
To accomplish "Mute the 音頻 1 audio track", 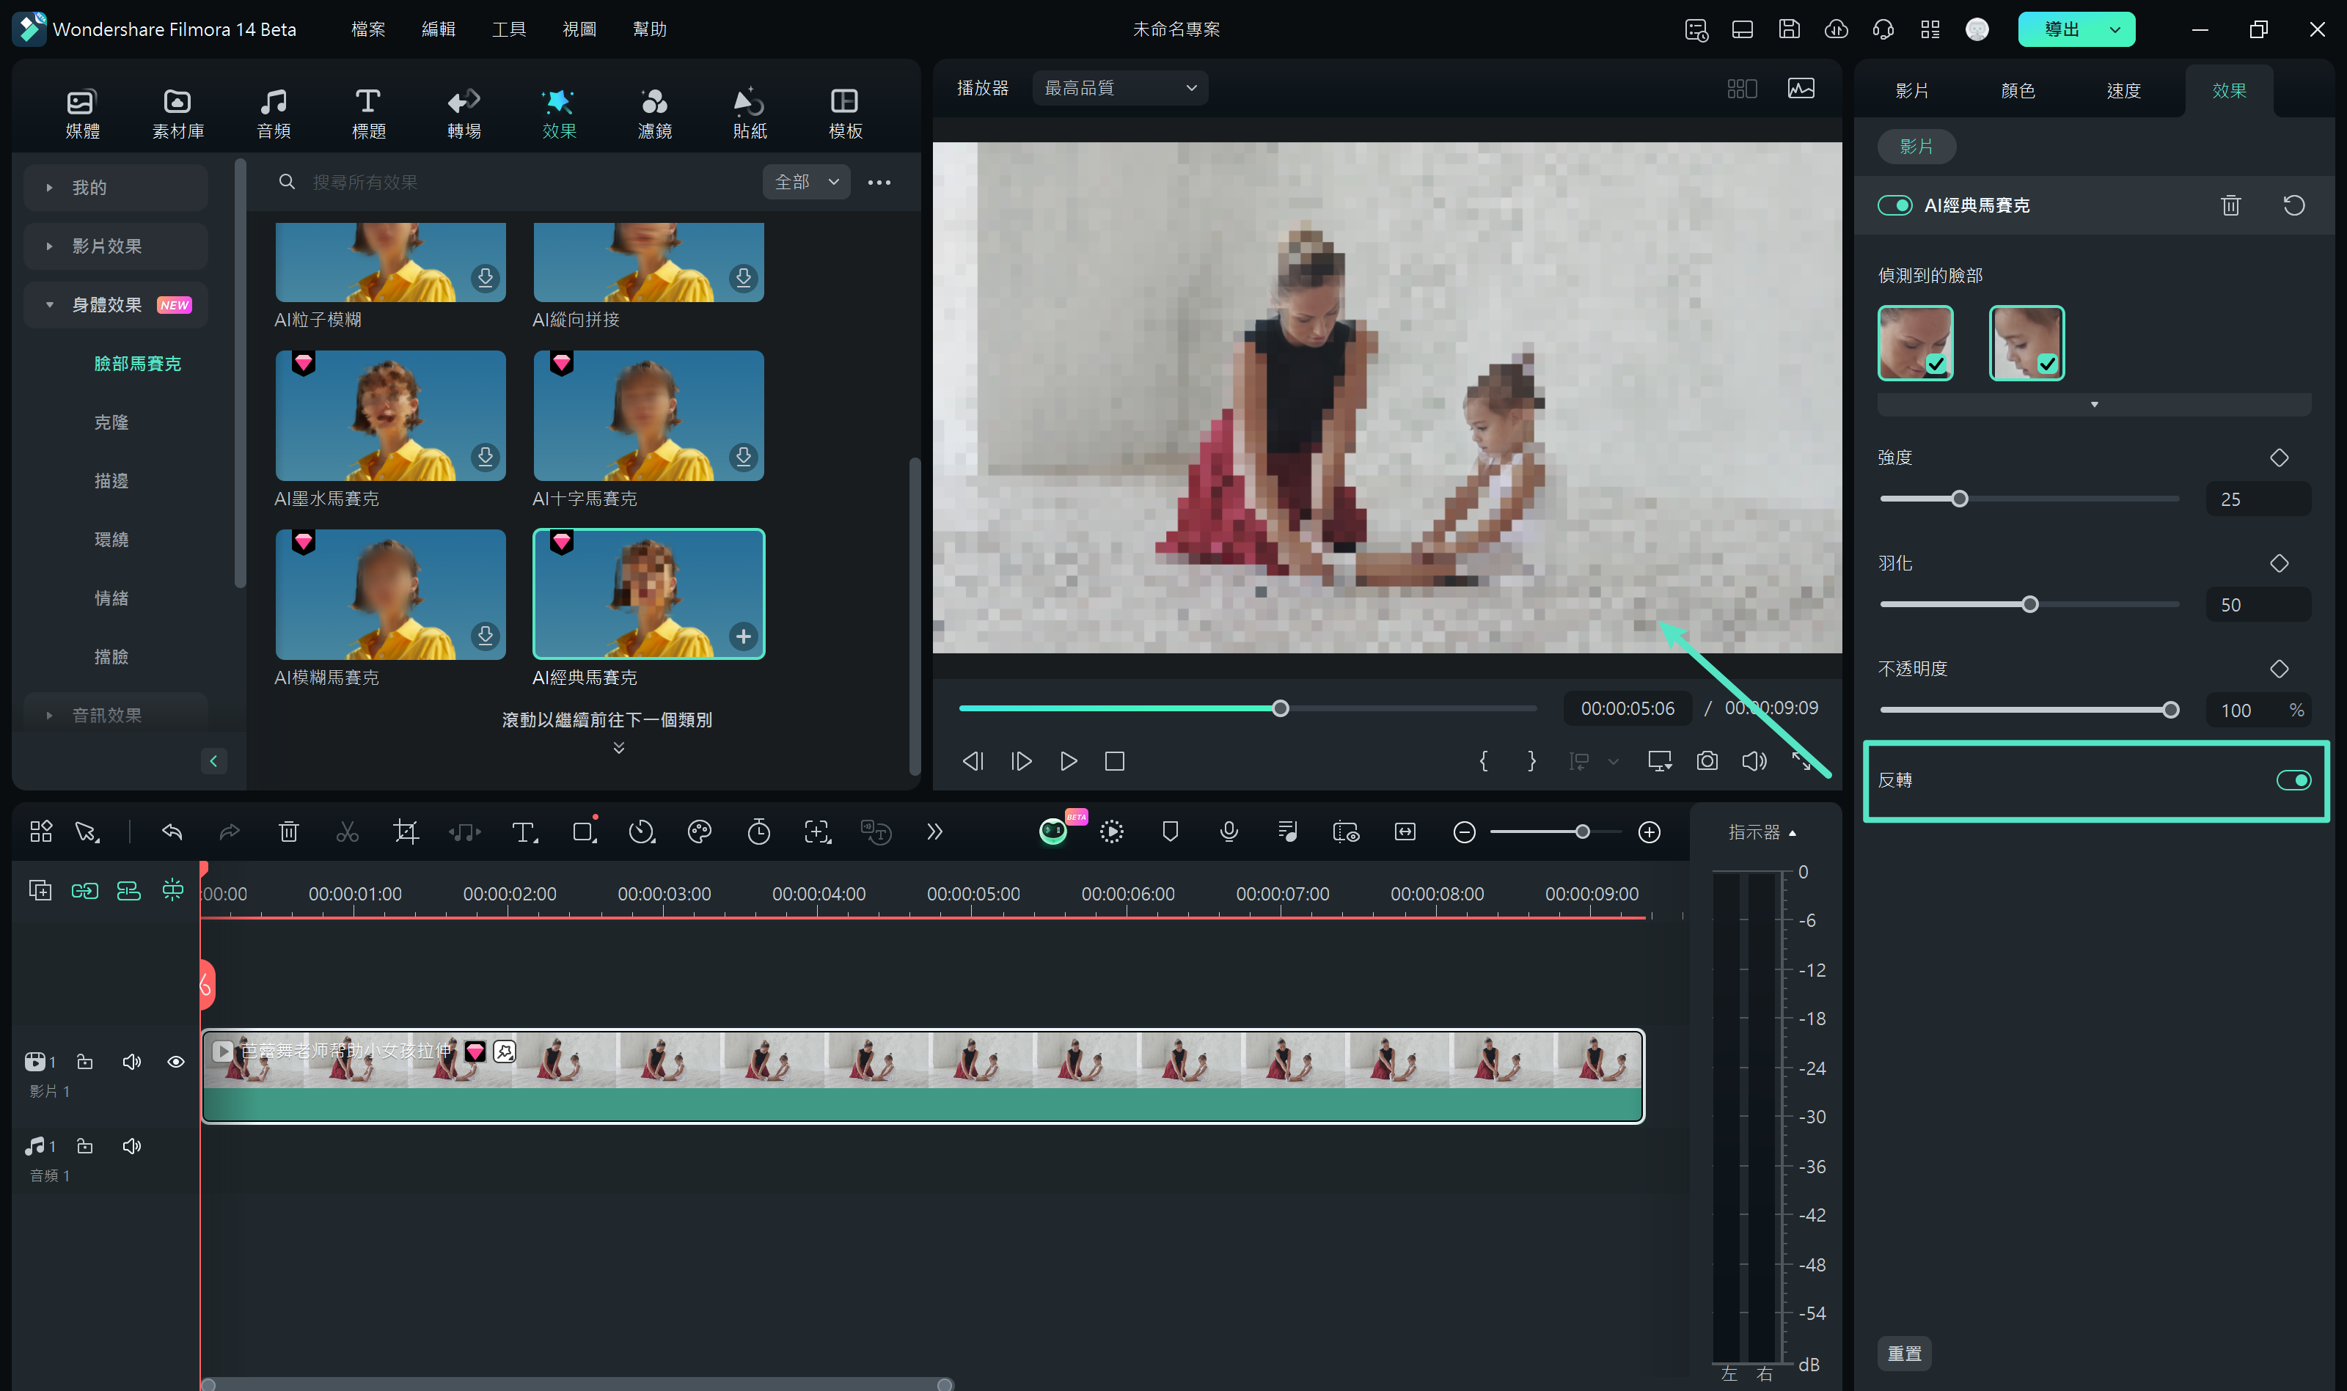I will pos(131,1145).
